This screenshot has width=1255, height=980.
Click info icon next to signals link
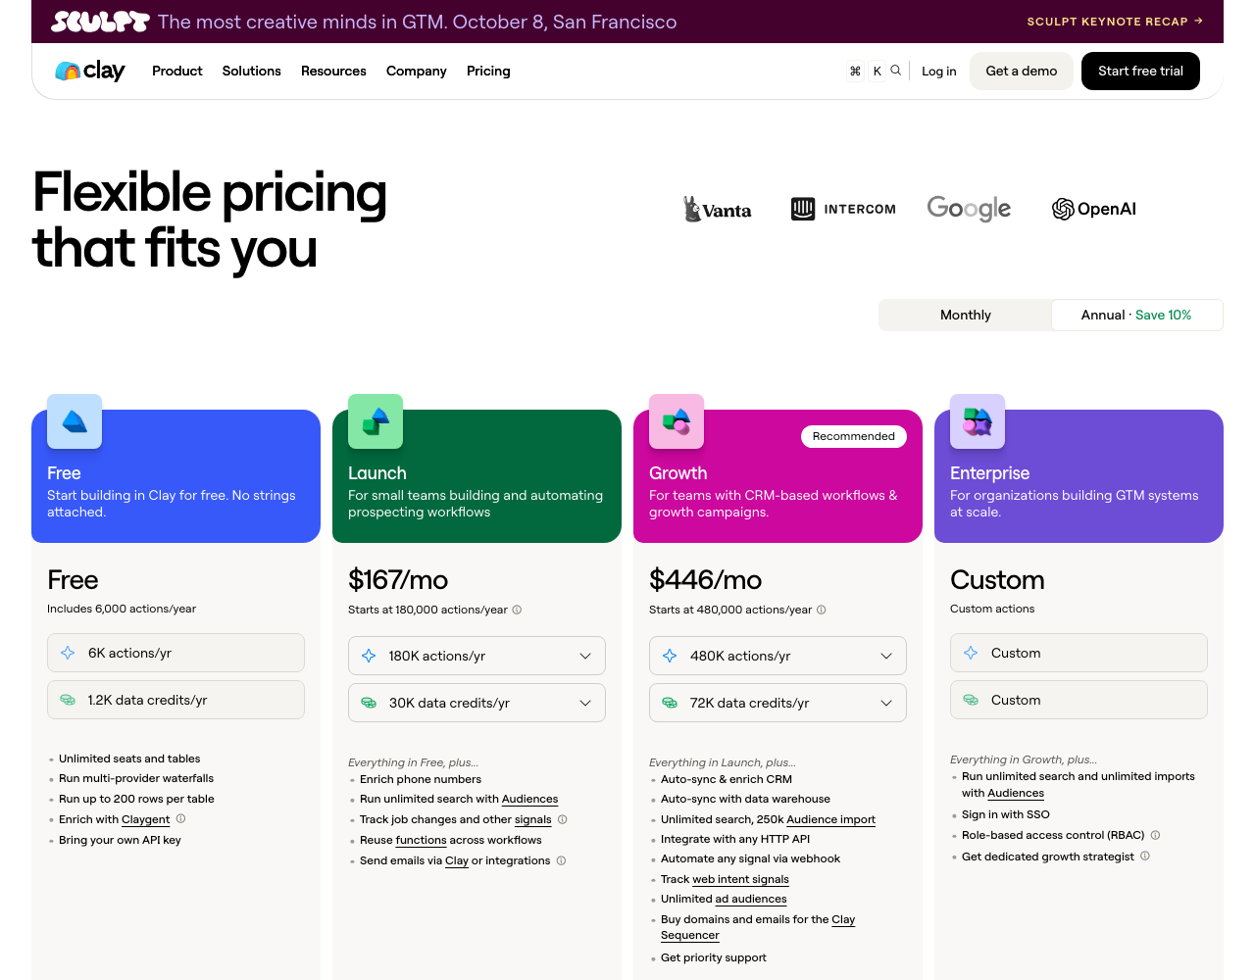(563, 819)
